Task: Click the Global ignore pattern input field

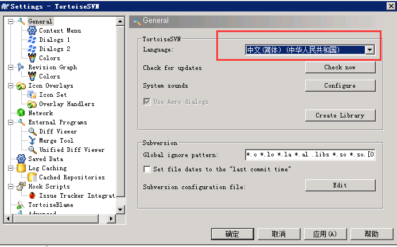Action: point(310,155)
